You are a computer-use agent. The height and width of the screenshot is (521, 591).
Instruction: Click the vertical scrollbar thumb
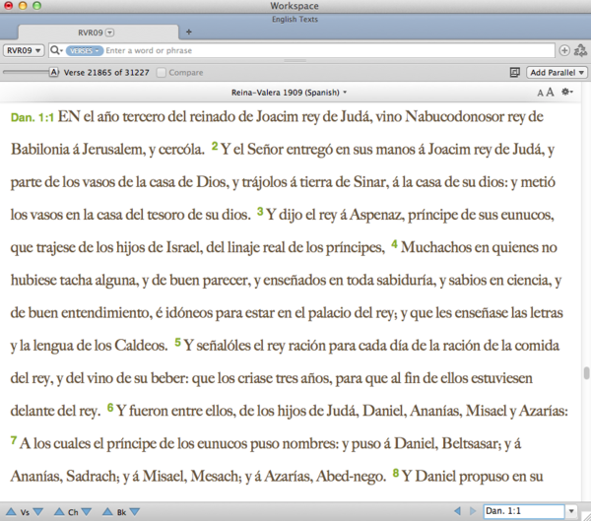pyautogui.click(x=586, y=373)
